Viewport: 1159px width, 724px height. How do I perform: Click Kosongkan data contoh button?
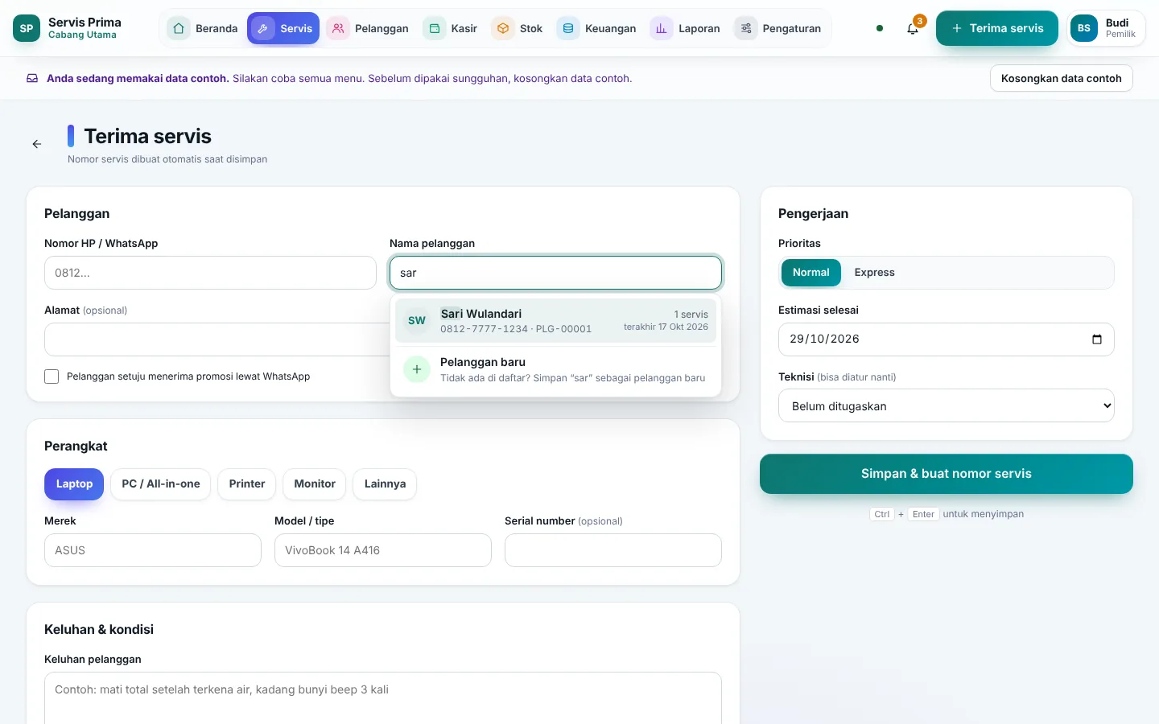(1061, 78)
